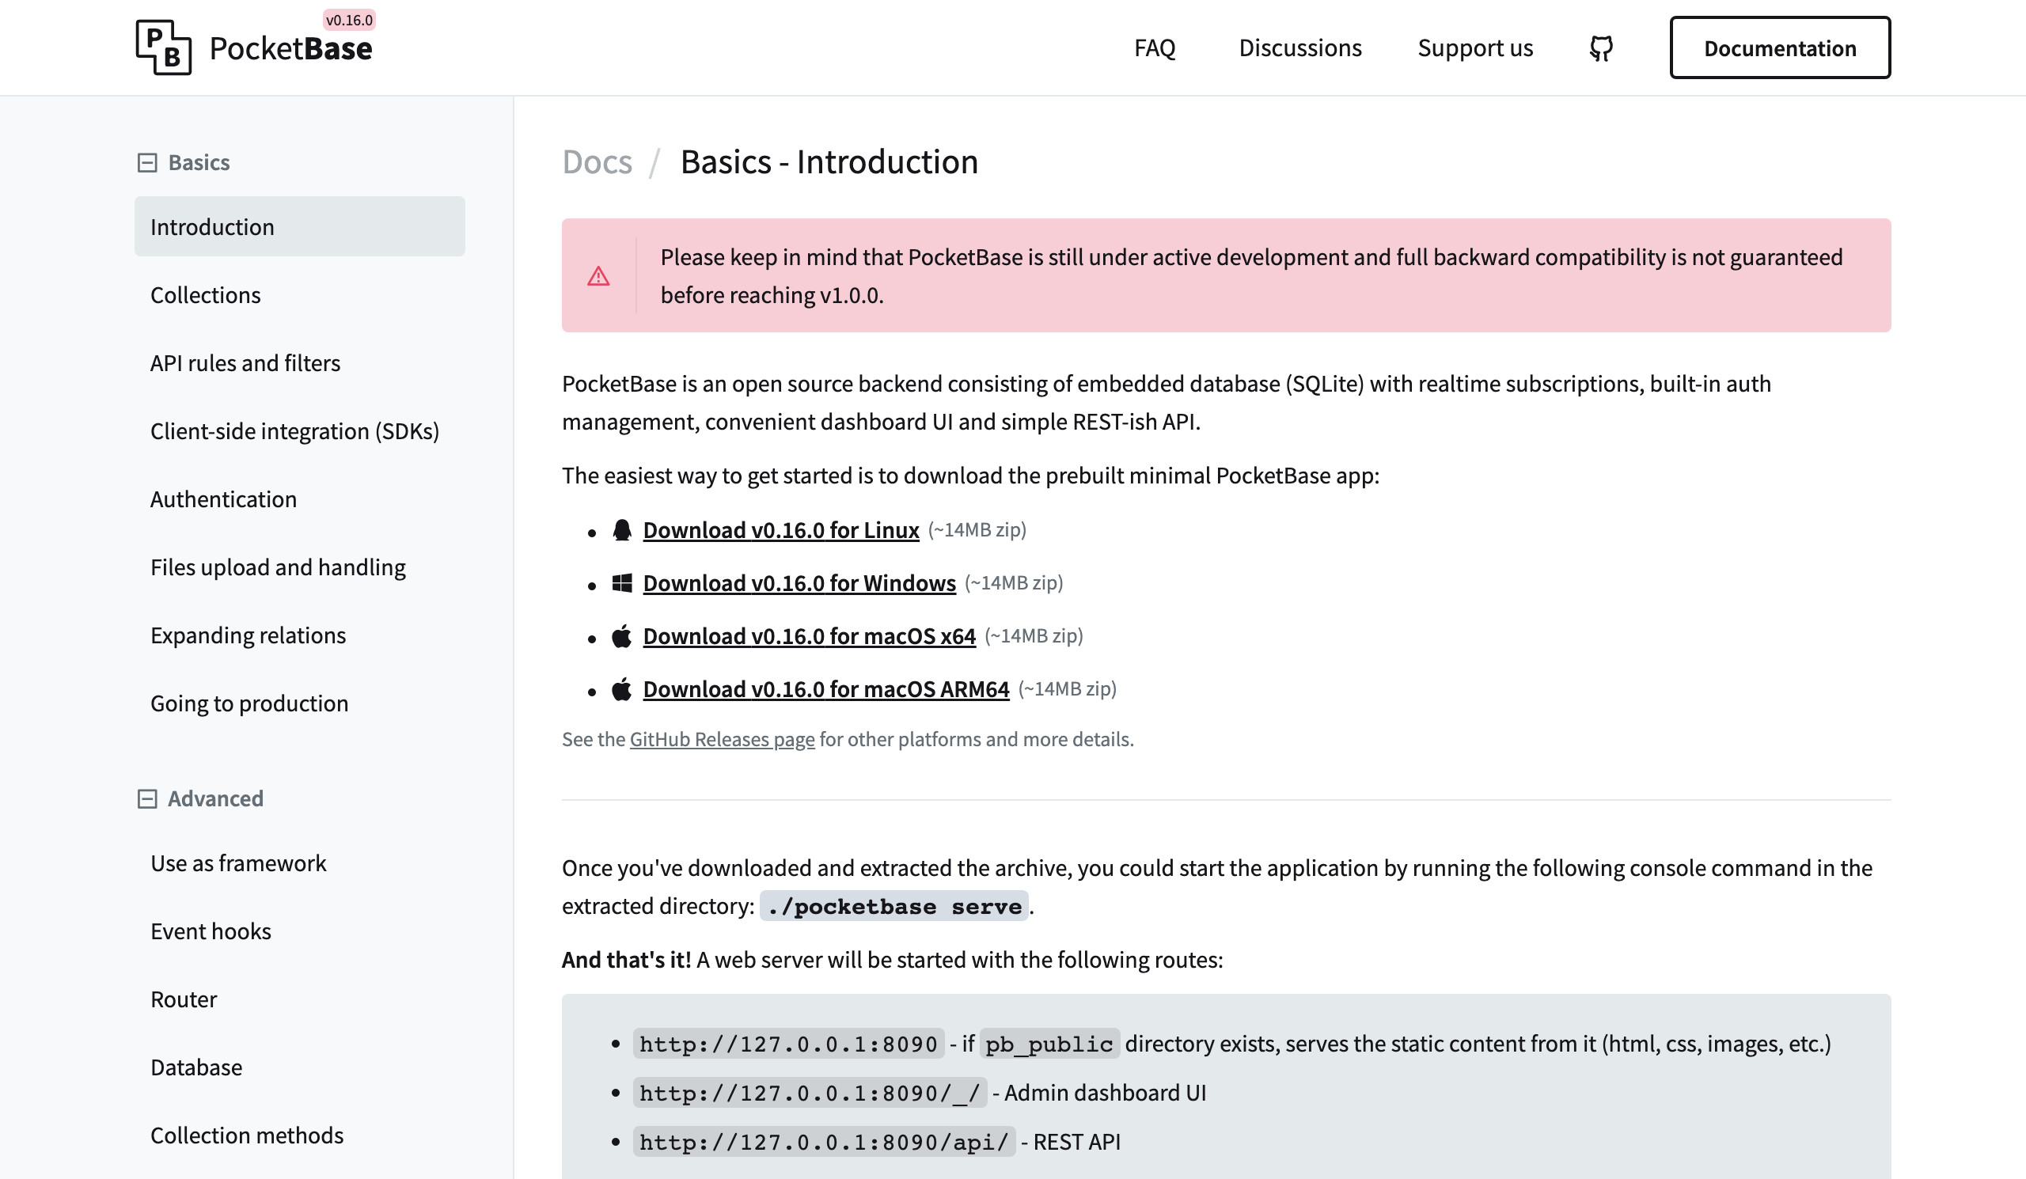Click the Linux penguin icon
The height and width of the screenshot is (1179, 2026).
[621, 530]
